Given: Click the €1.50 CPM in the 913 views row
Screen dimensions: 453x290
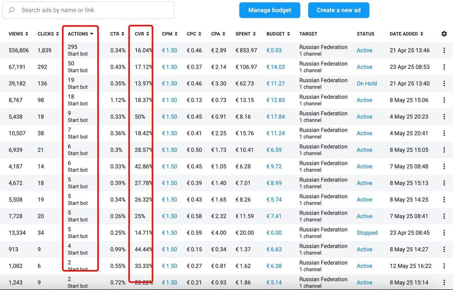Looking at the screenshot, I should pos(170,250).
